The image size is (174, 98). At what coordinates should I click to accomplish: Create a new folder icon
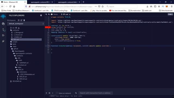click(x=13, y=28)
